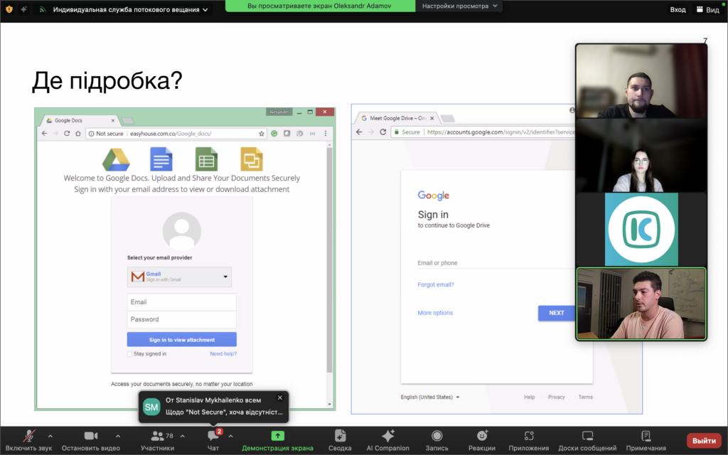The height and width of the screenshot is (455, 728).
Task: Click the yellow Slides icon
Action: [x=252, y=159]
